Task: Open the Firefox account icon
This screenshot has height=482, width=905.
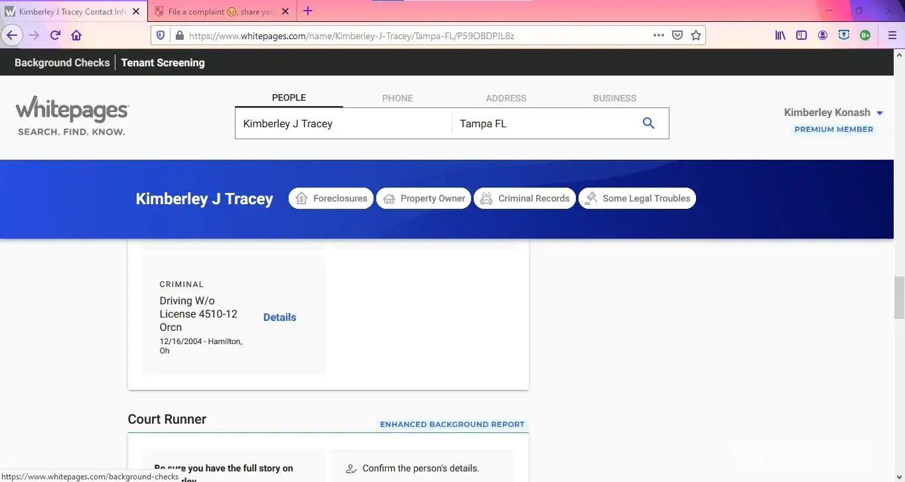Action: (x=823, y=36)
